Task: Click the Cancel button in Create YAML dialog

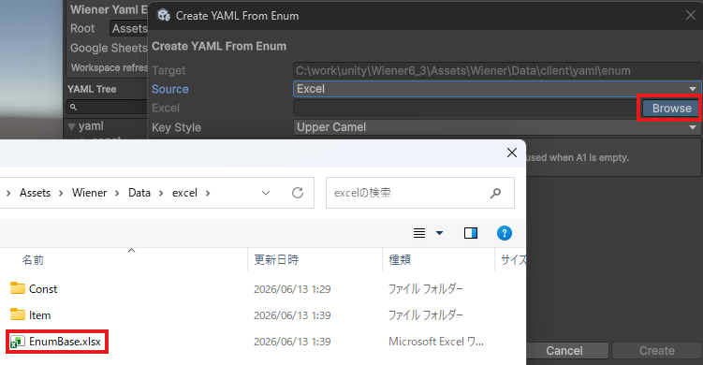Action: pos(564,351)
